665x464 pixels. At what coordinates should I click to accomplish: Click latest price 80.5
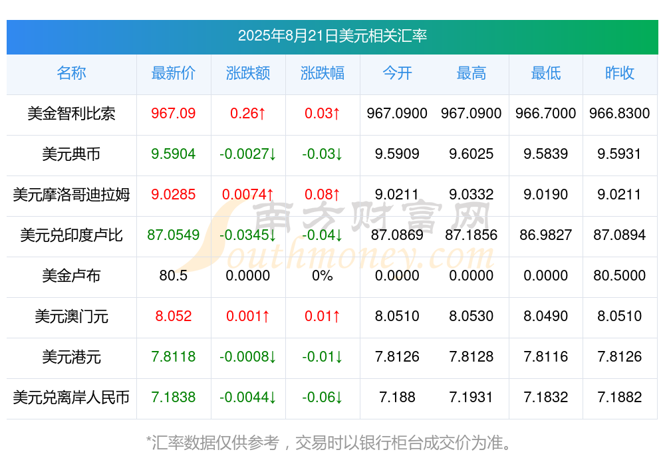(x=174, y=276)
